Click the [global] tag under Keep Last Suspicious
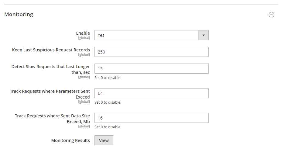 click(x=84, y=55)
